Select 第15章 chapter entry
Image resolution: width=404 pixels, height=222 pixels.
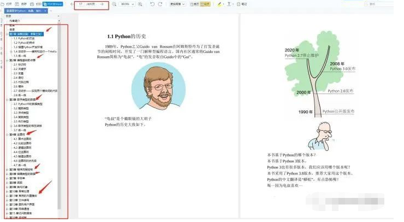[21, 213]
